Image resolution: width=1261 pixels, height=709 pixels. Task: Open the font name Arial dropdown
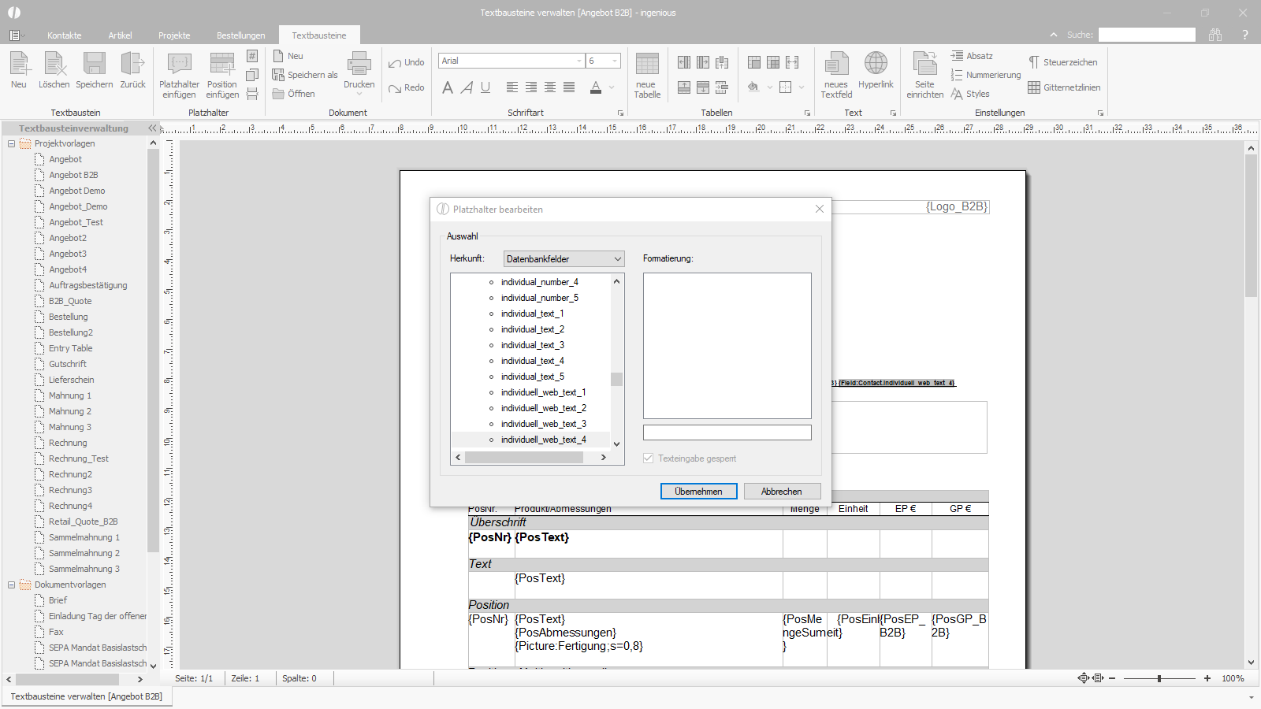579,61
